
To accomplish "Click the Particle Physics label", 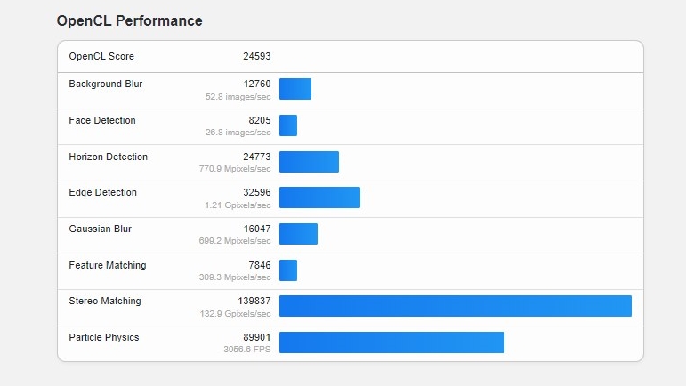I will 104,337.
